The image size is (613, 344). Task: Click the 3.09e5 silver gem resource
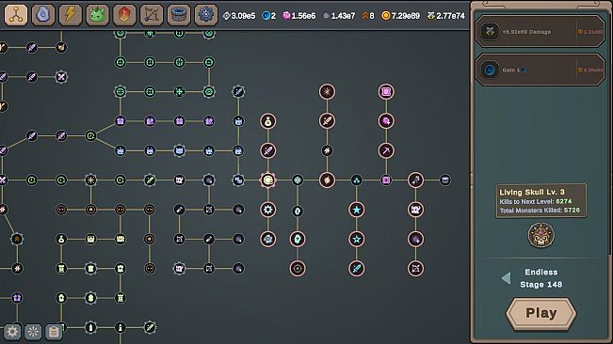tap(239, 16)
